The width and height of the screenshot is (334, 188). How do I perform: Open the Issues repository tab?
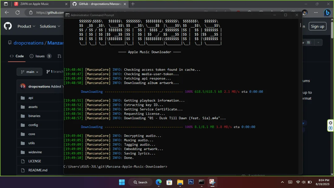(x=40, y=56)
